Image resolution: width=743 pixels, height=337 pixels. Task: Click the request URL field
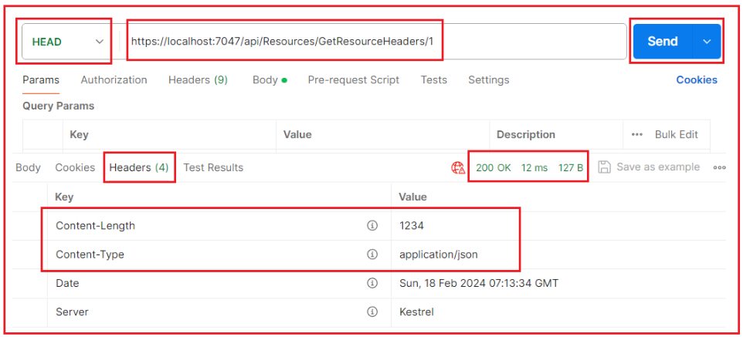point(372,42)
